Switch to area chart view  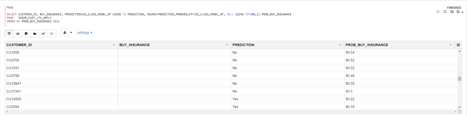pyautogui.click(x=35, y=33)
